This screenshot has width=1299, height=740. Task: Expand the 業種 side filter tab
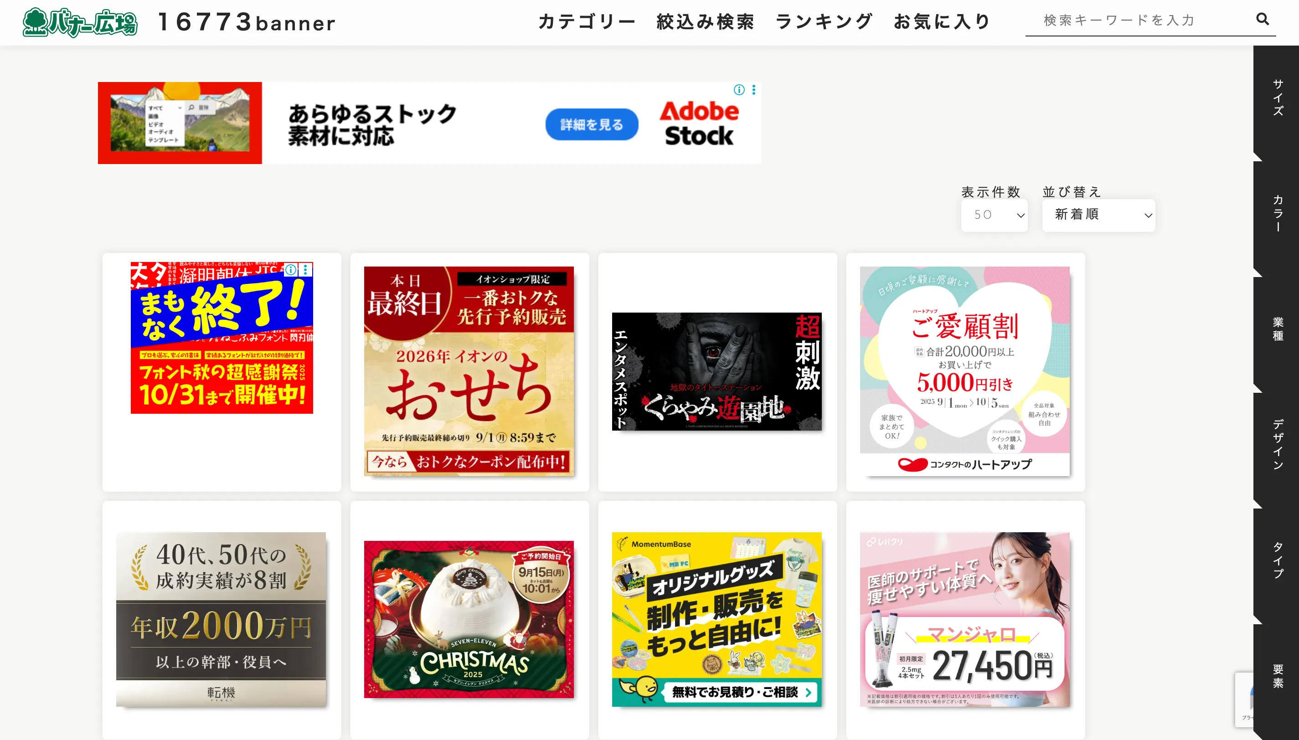pos(1277,329)
